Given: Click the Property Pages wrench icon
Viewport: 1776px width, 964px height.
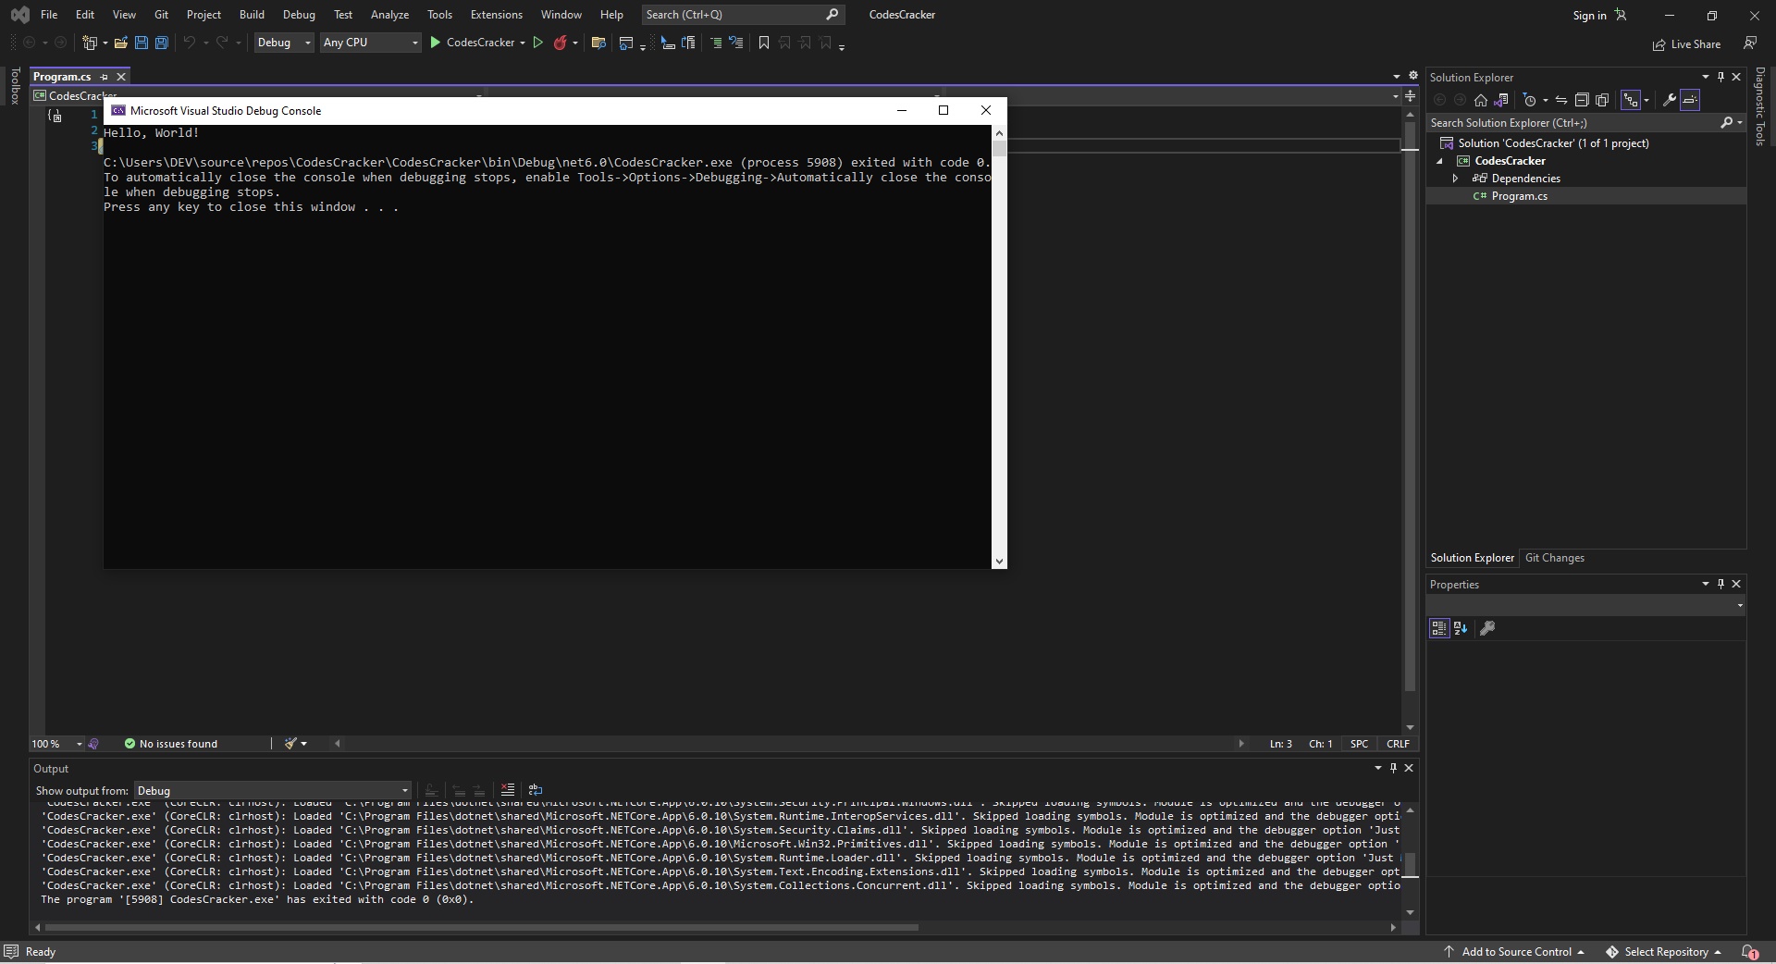Looking at the screenshot, I should pos(1487,628).
